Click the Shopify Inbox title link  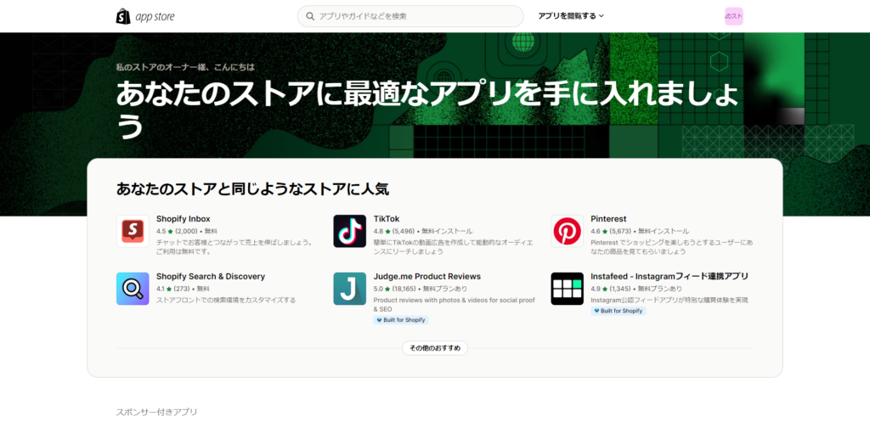click(x=184, y=219)
